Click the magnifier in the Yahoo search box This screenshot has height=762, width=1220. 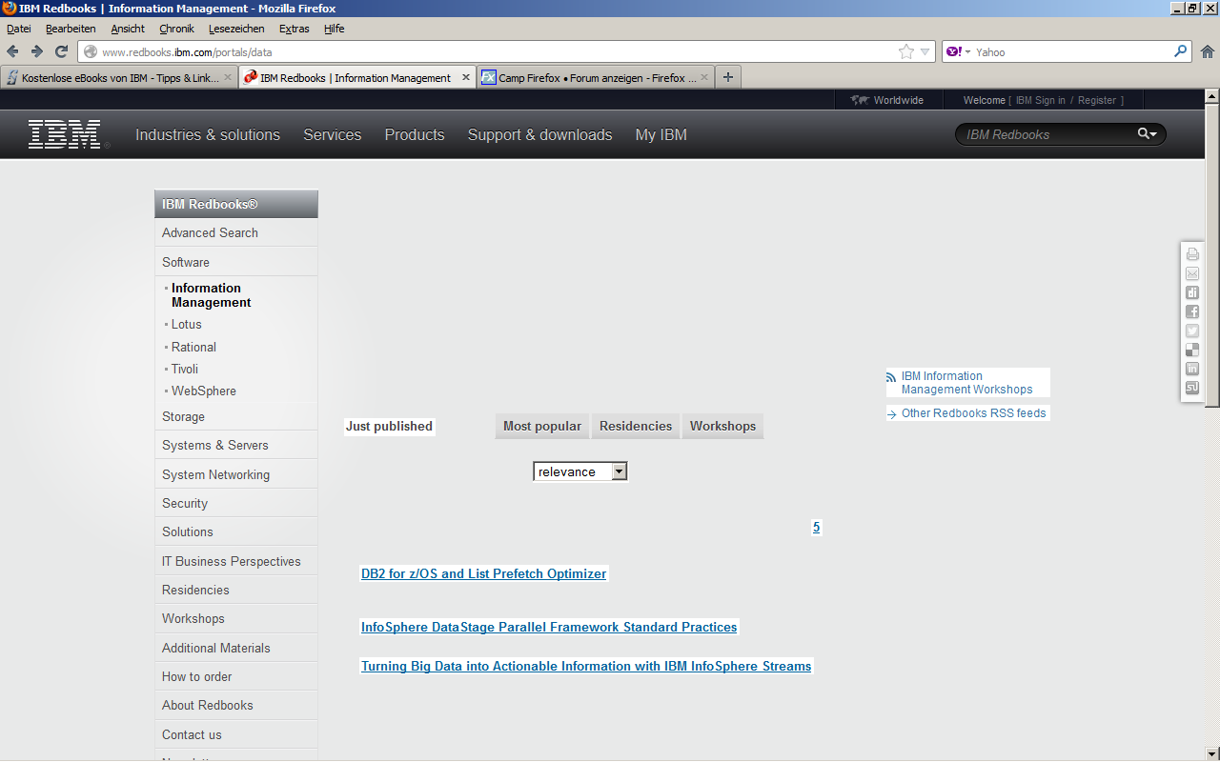click(x=1181, y=51)
